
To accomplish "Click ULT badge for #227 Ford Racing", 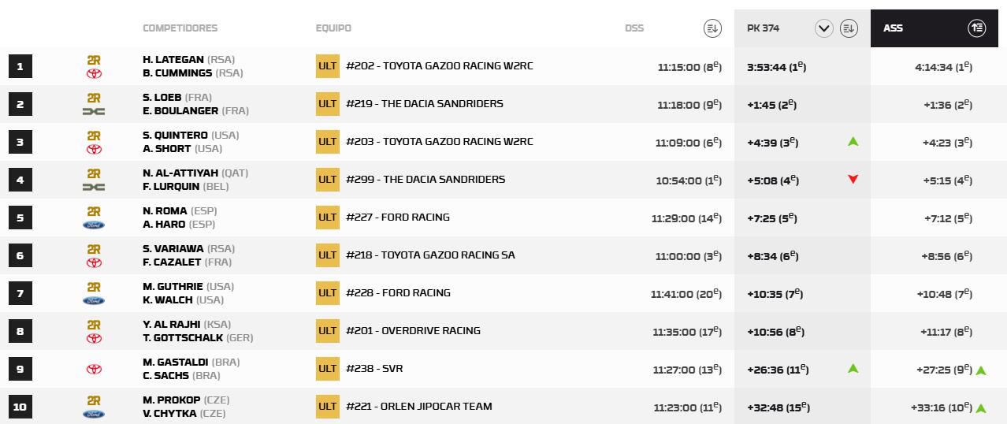I will click(x=328, y=218).
